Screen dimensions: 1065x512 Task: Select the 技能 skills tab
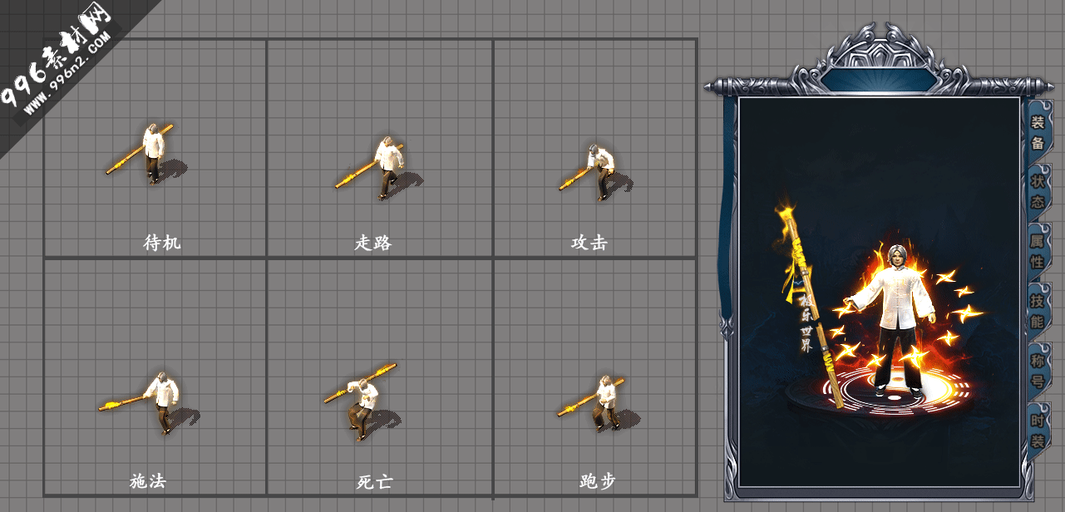1038,310
